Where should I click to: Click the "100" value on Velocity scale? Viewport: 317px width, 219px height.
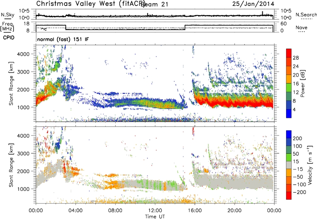(x=298, y=146)
